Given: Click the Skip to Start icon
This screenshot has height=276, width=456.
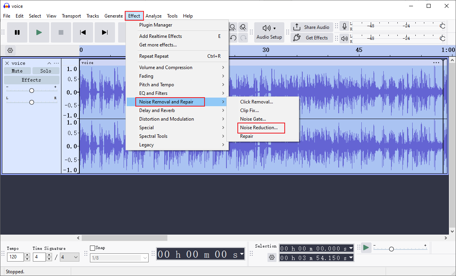Looking at the screenshot, I should click(x=83, y=32).
